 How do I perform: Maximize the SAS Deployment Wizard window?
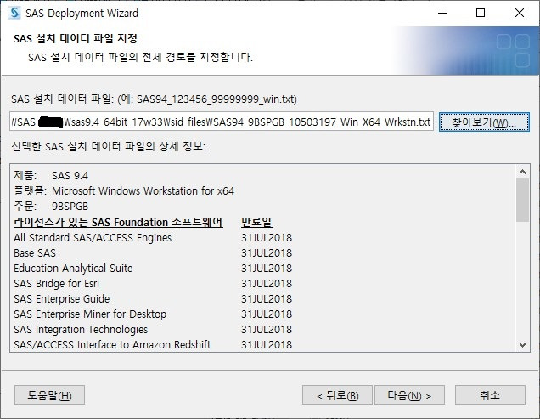click(481, 13)
